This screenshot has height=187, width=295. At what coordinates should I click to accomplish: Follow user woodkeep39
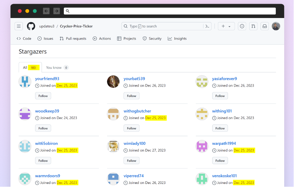(x=43, y=128)
